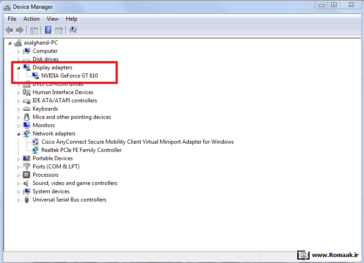Click Show/Hide Console Tree toolbar icon
This screenshot has height=263, width=364.
point(34,30)
